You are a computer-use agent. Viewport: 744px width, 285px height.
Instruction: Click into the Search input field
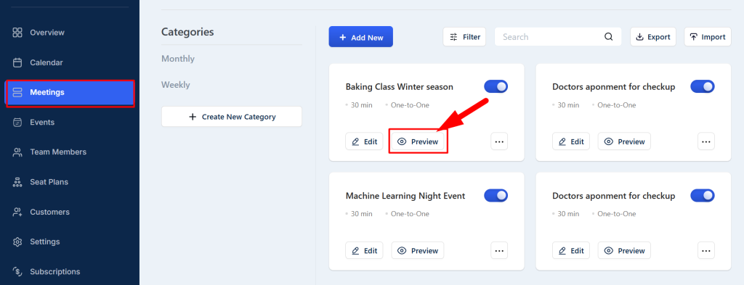coord(551,37)
